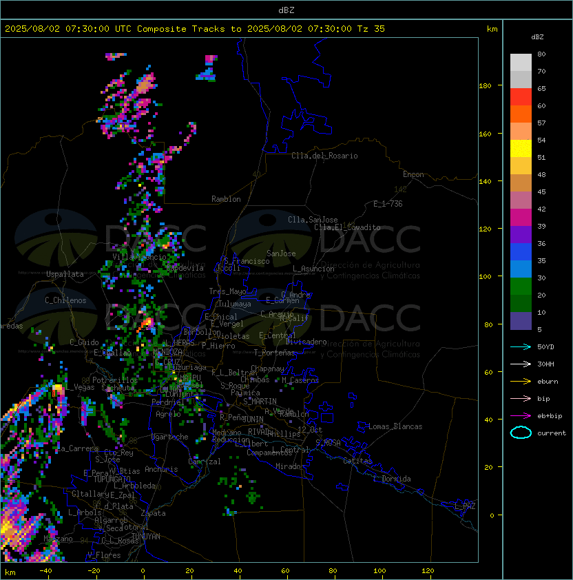
Task: Click the 'S_MARTIN' map label
Action: click(260, 402)
